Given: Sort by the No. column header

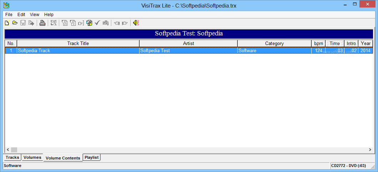Looking at the screenshot, I should pyautogui.click(x=11, y=44).
